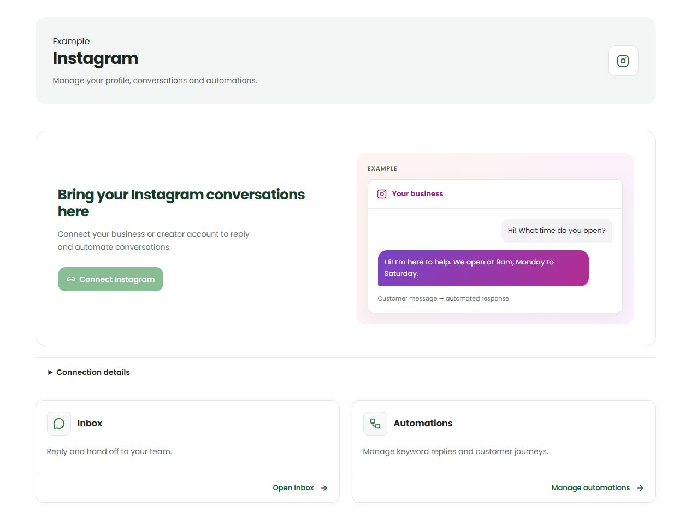691x529 pixels.
Task: Click the "Hi! What time do you open?" message
Action: (x=557, y=231)
